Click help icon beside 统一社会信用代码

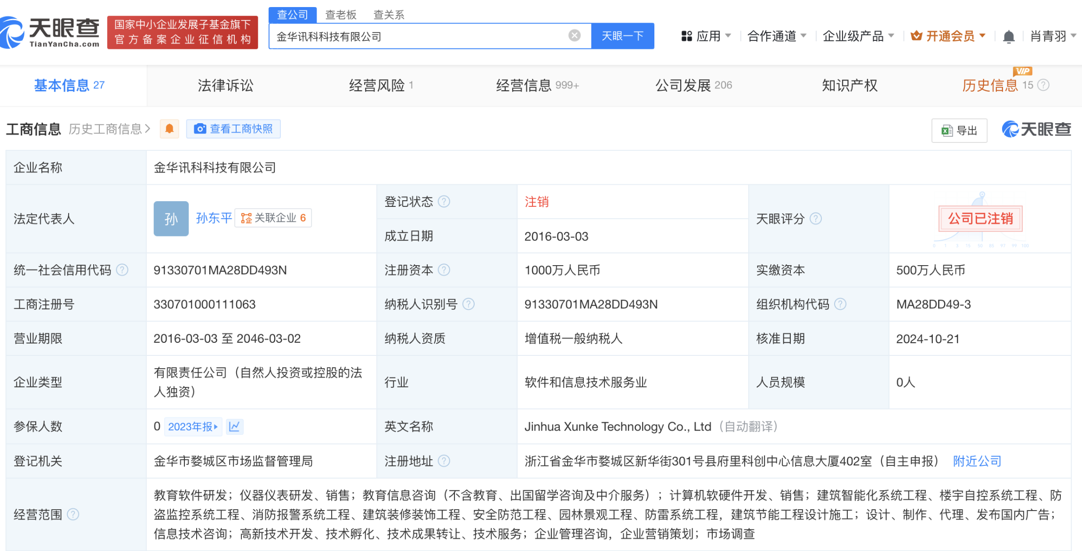click(122, 270)
